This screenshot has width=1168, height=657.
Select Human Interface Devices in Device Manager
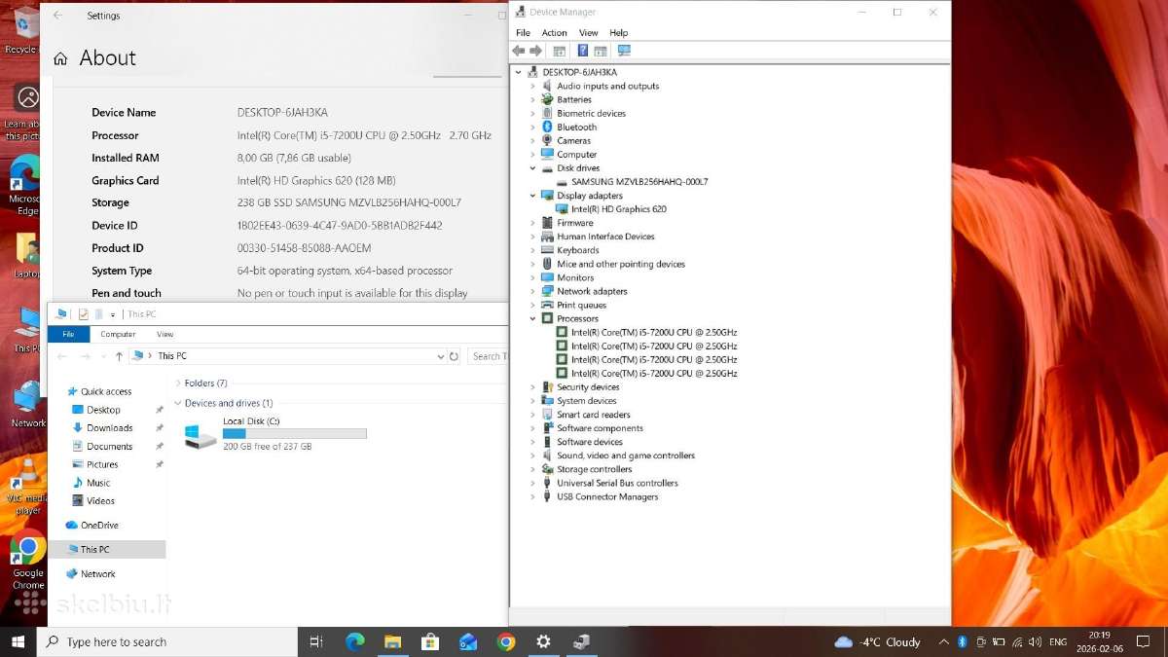pos(605,237)
